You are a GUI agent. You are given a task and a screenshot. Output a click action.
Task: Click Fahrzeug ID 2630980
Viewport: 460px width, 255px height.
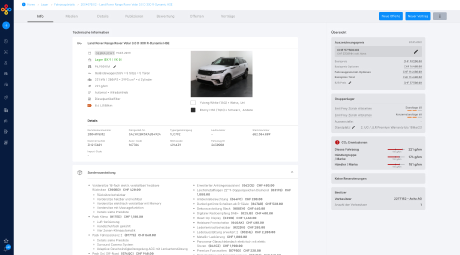[217, 145]
